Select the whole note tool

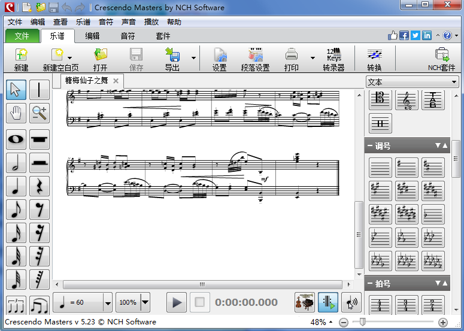[x=16, y=139]
